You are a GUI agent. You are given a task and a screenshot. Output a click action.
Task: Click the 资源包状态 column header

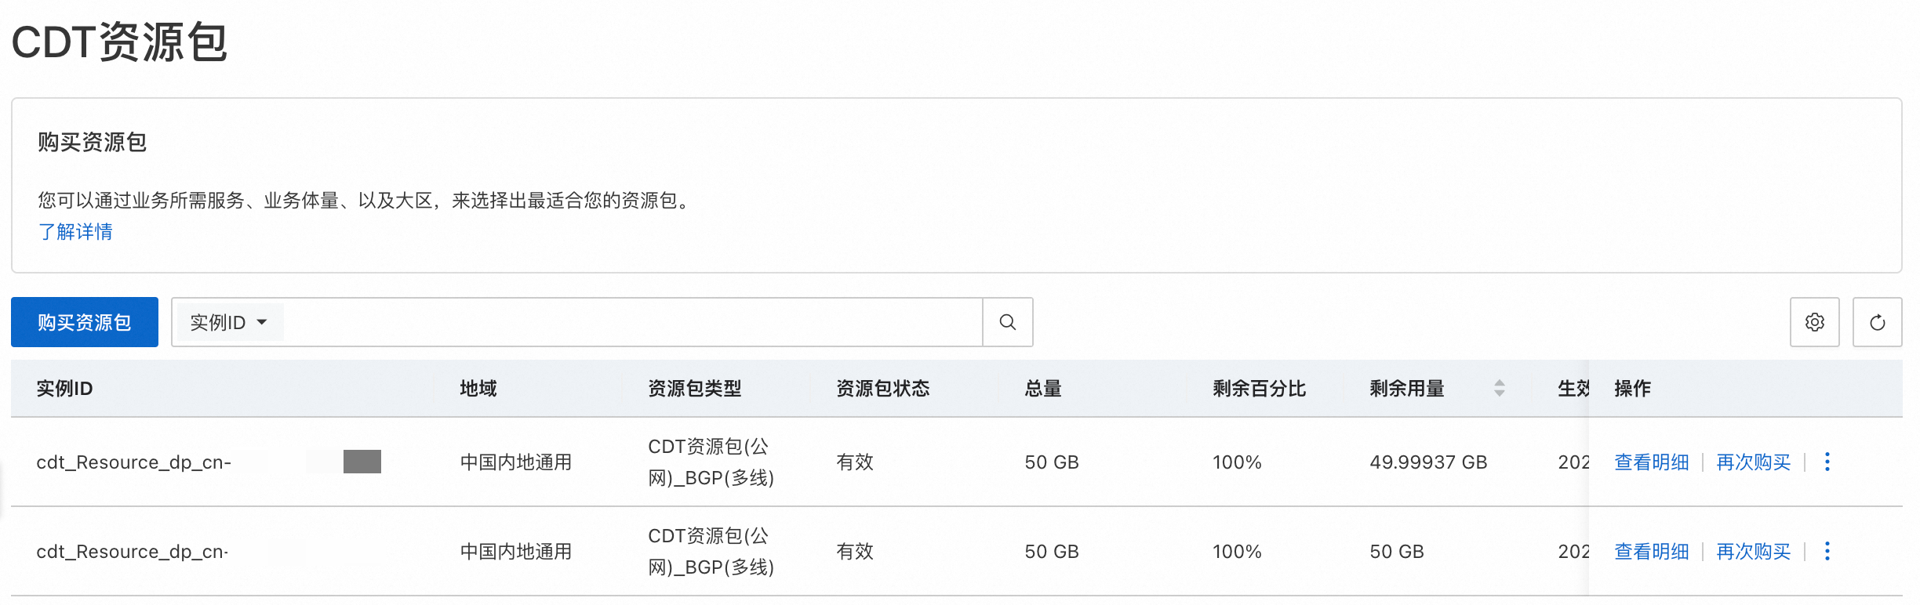point(883,388)
